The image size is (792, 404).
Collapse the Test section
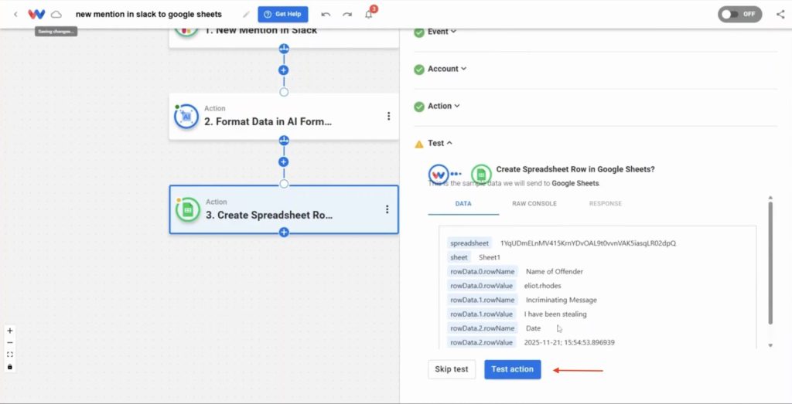pos(439,143)
